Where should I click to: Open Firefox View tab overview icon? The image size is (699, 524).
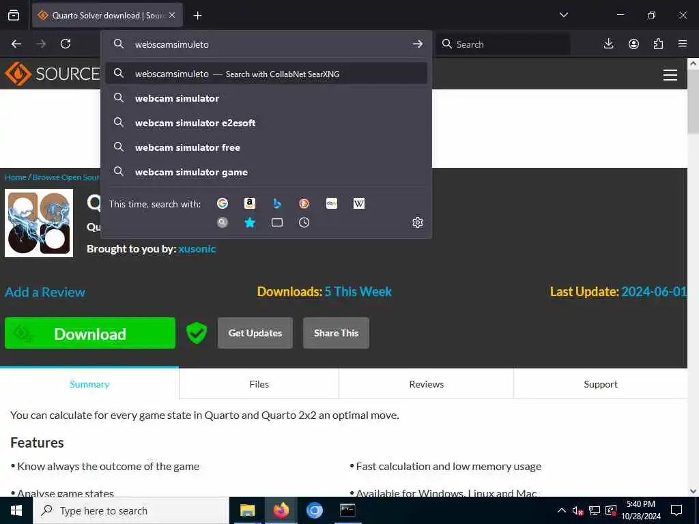(14, 15)
